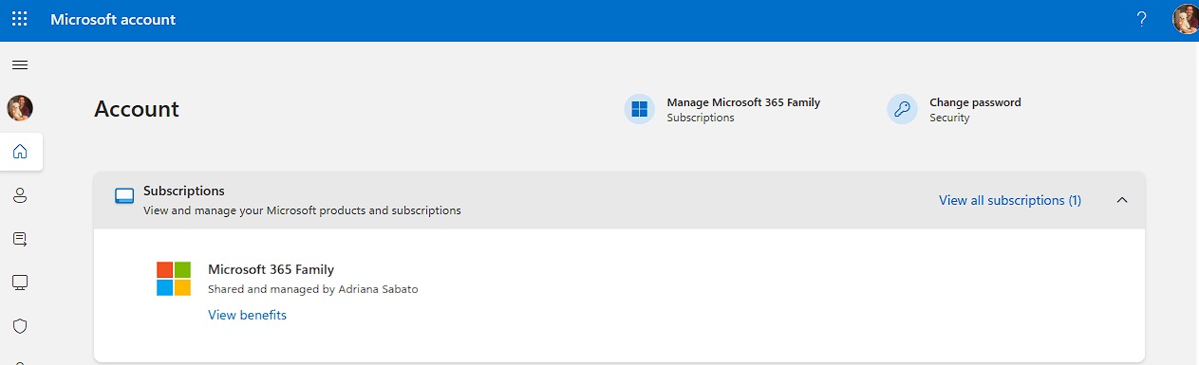Click the laptop icon beside Subscriptions heading

pyautogui.click(x=124, y=196)
